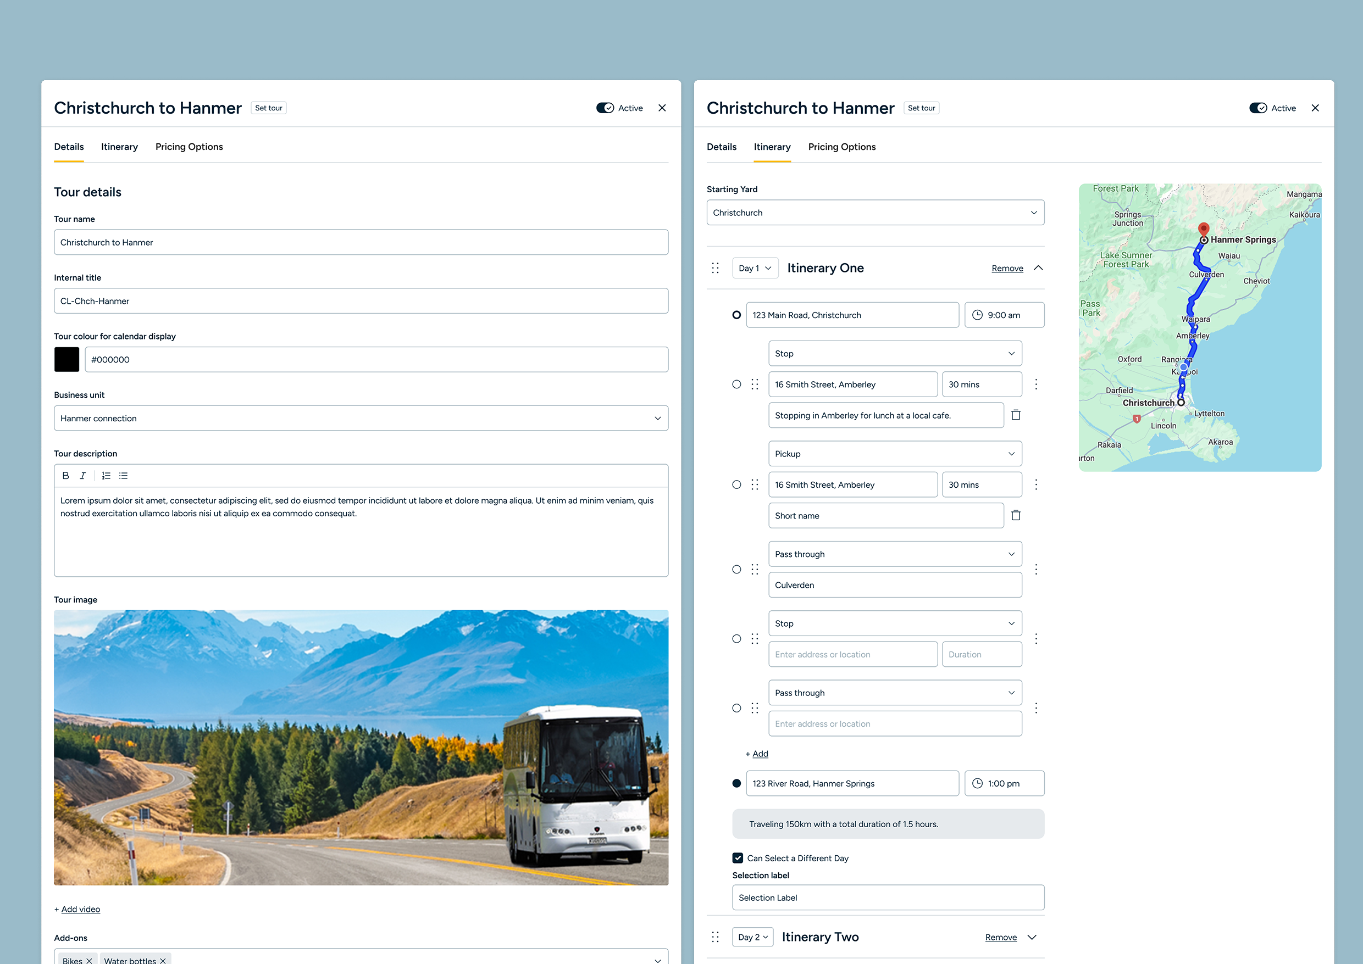
Task: Click the Add link under stops
Action: tap(760, 754)
